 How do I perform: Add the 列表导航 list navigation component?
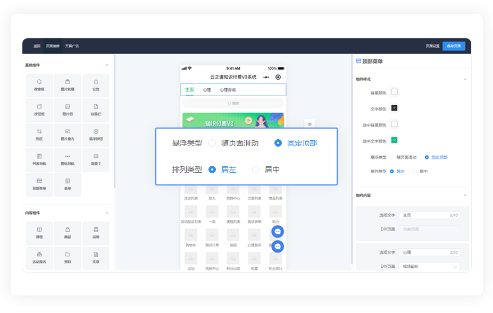point(39,160)
